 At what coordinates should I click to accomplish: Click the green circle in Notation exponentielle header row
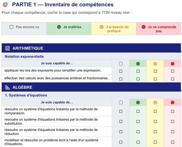138,64
